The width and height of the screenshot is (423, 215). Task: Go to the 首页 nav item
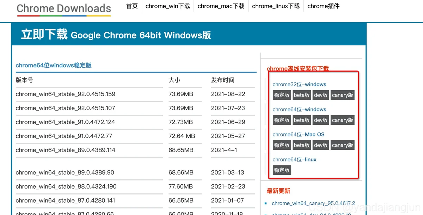[x=132, y=6]
